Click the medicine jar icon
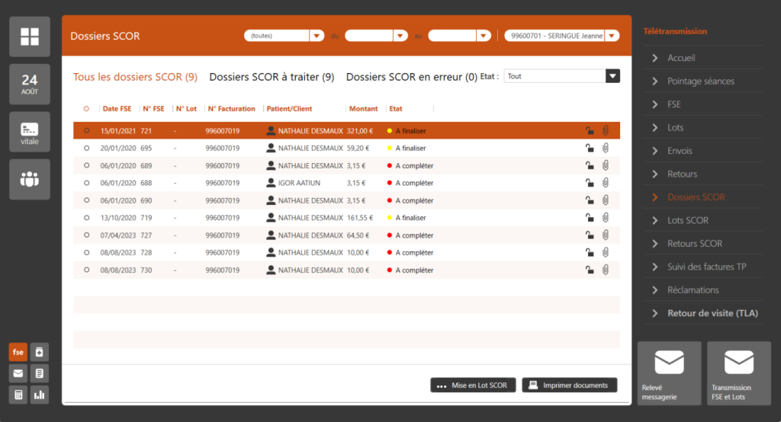The height and width of the screenshot is (422, 781). [x=39, y=352]
